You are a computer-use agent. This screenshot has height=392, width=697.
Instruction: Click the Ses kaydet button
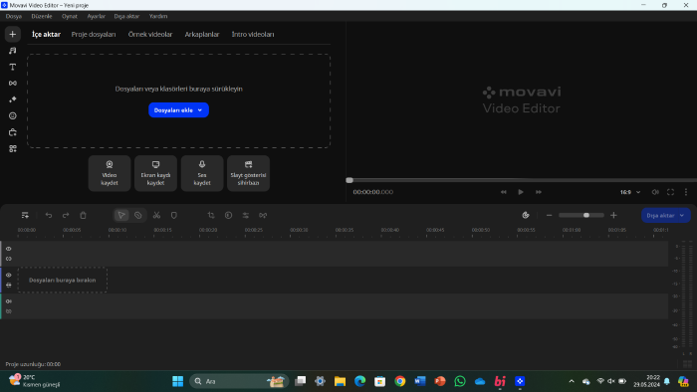click(x=202, y=173)
